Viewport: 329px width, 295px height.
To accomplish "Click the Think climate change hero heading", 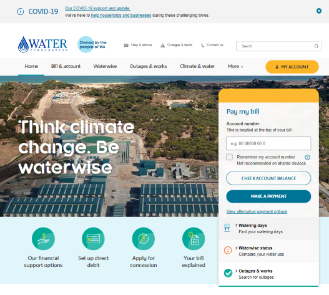I will [76, 147].
